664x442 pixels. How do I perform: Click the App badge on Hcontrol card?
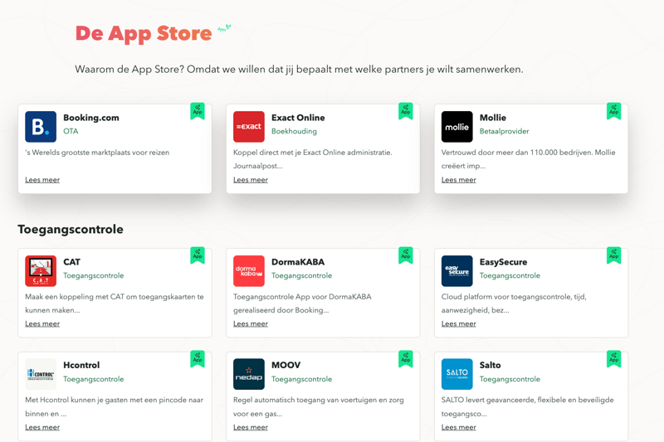tap(198, 359)
